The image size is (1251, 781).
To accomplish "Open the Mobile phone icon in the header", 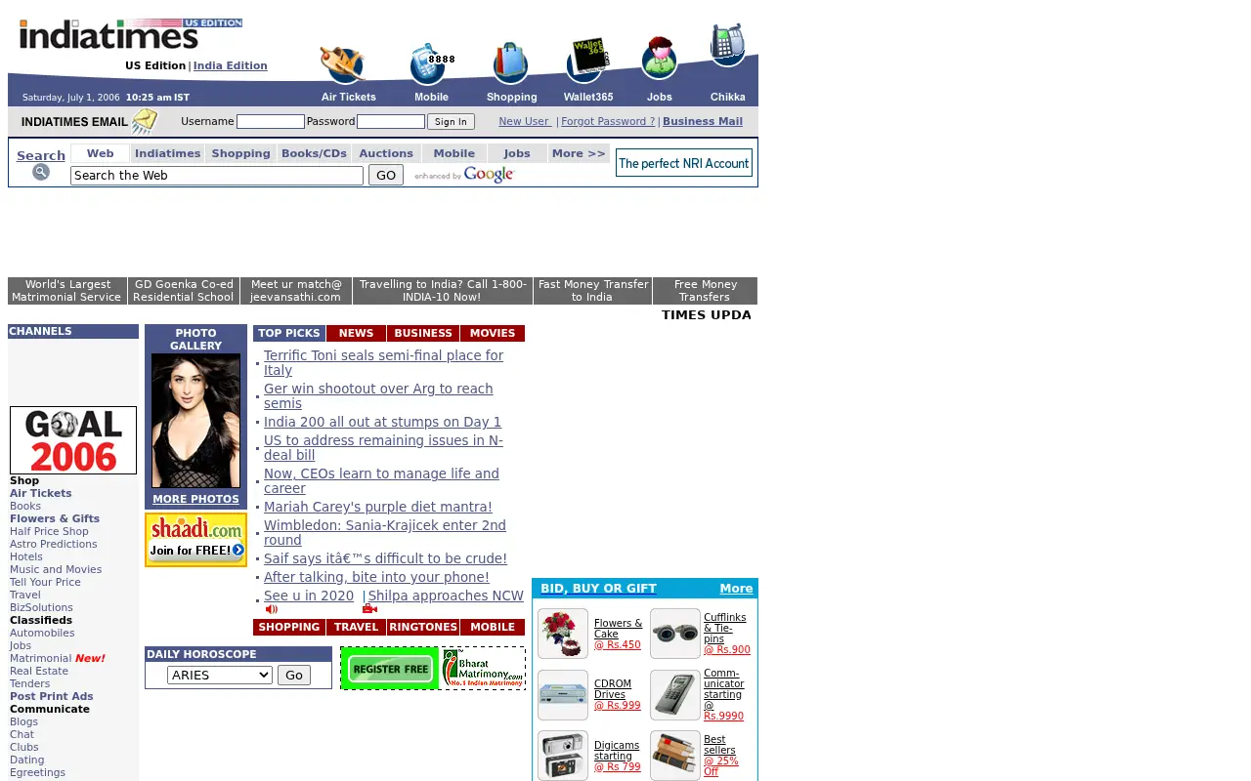I will tap(431, 64).
